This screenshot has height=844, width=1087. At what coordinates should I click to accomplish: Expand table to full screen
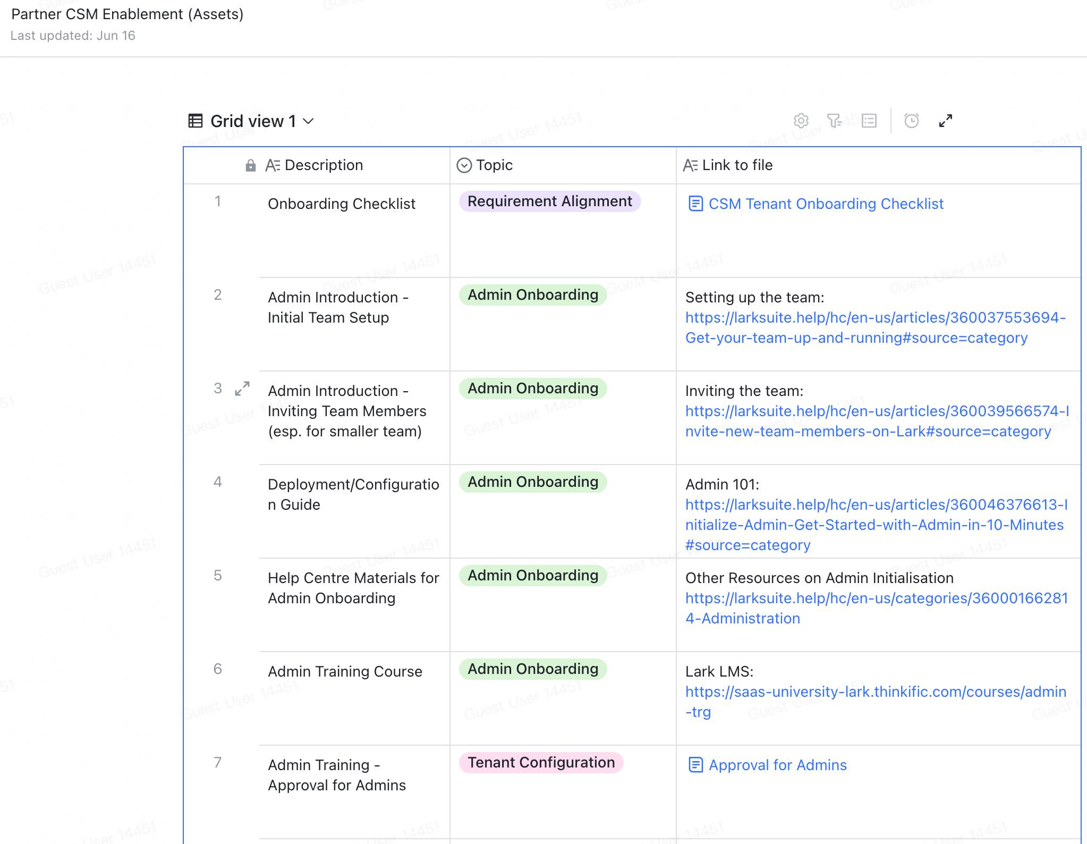946,121
